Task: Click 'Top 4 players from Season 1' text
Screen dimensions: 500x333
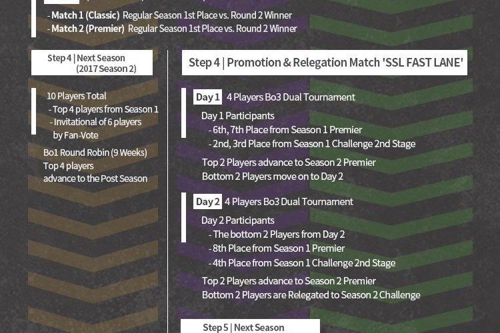Action: (105, 109)
